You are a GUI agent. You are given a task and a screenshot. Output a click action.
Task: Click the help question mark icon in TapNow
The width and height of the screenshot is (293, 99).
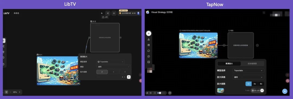(x=170, y=93)
